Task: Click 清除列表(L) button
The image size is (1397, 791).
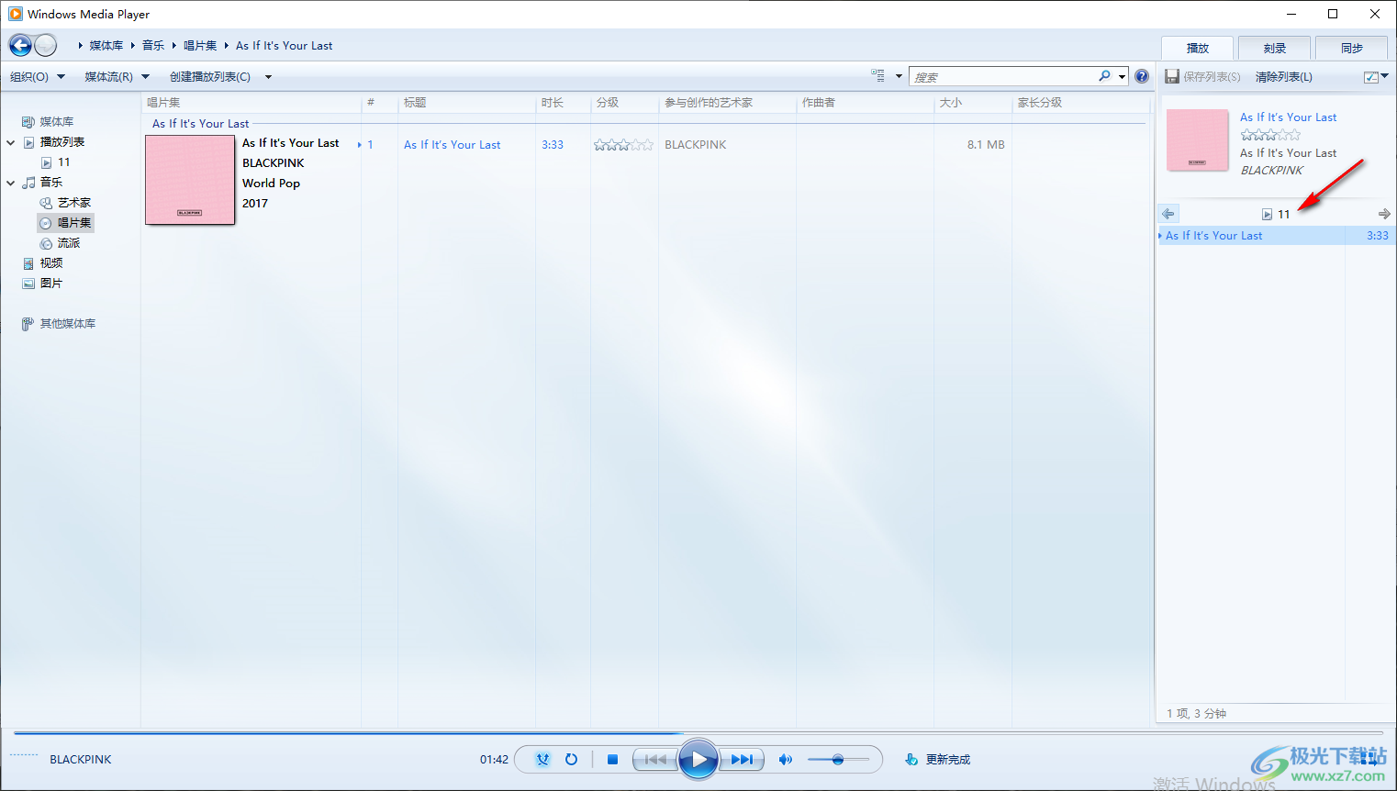Action: tap(1284, 77)
